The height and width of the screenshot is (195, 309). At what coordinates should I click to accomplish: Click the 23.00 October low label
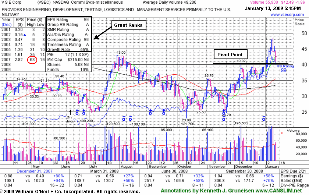click(x=186, y=120)
